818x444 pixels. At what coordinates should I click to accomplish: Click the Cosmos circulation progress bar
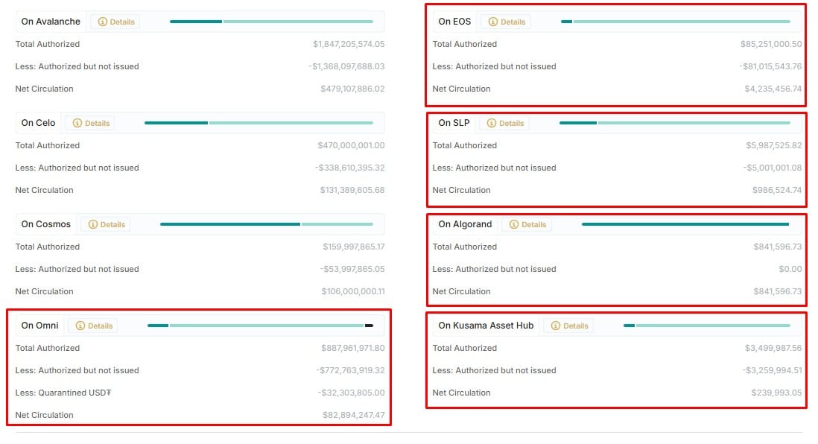point(267,224)
